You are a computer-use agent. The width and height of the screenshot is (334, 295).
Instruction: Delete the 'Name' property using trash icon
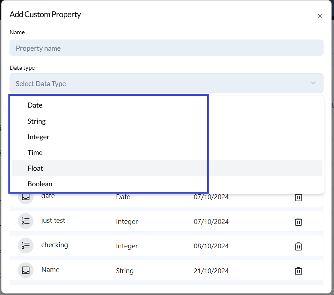point(298,271)
